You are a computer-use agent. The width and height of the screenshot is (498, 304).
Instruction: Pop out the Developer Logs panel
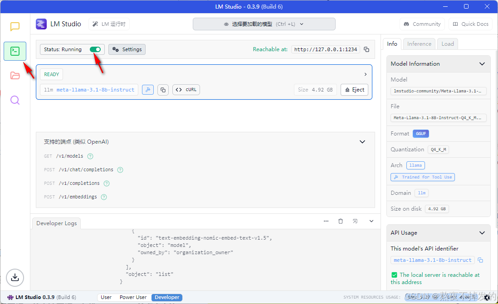tap(355, 221)
